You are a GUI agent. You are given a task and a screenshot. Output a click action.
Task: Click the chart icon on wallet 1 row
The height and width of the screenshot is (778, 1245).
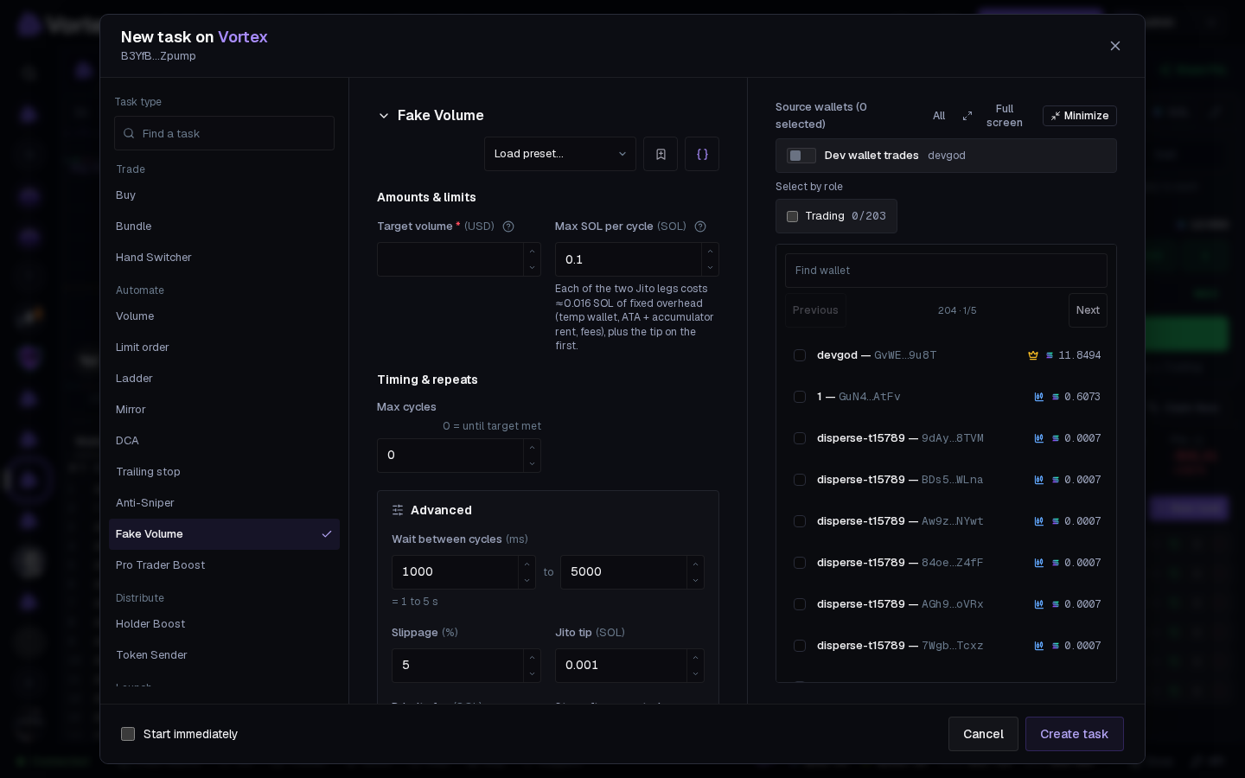pos(1038,397)
